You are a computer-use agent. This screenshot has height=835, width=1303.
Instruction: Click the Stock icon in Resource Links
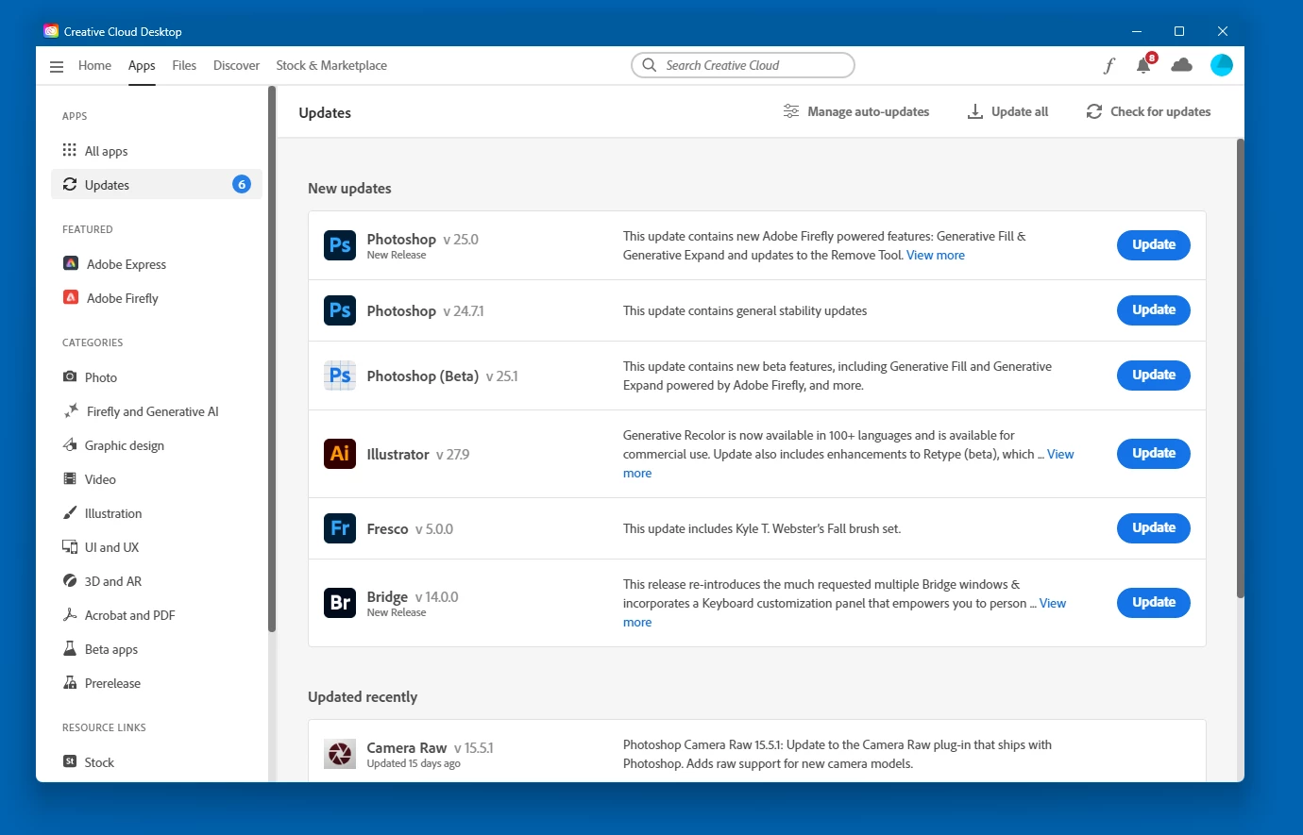70,761
